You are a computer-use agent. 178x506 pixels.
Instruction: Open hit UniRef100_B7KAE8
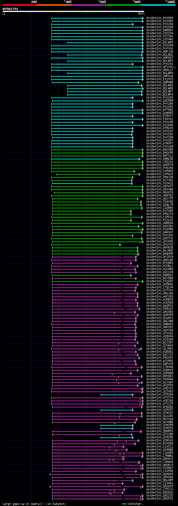click(x=160, y=263)
